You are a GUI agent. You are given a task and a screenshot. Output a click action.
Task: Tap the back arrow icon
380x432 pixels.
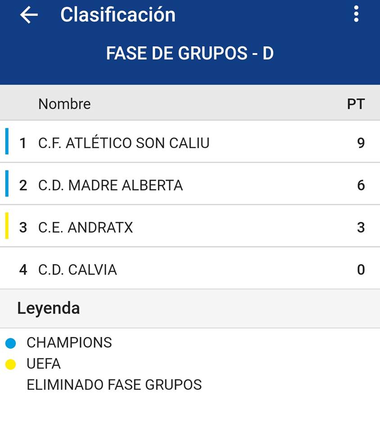pos(29,15)
